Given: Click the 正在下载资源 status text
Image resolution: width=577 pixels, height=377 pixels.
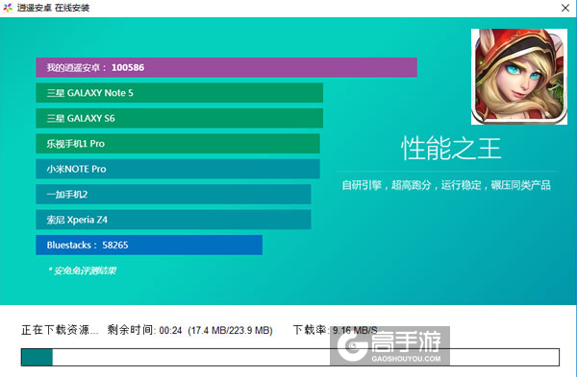Looking at the screenshot, I should tap(60, 330).
